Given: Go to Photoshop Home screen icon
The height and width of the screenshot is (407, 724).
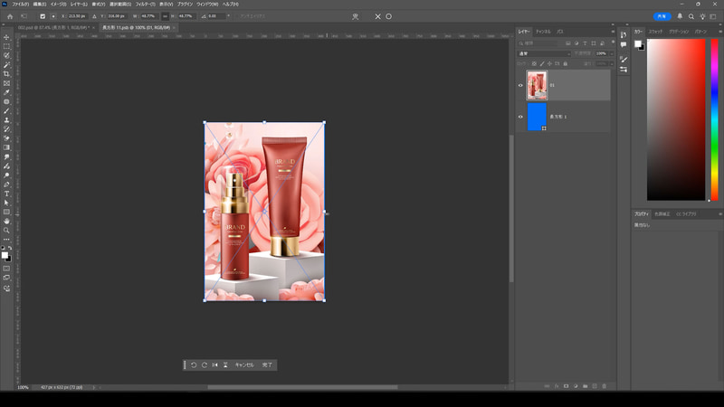Looking at the screenshot, I should 10,16.
